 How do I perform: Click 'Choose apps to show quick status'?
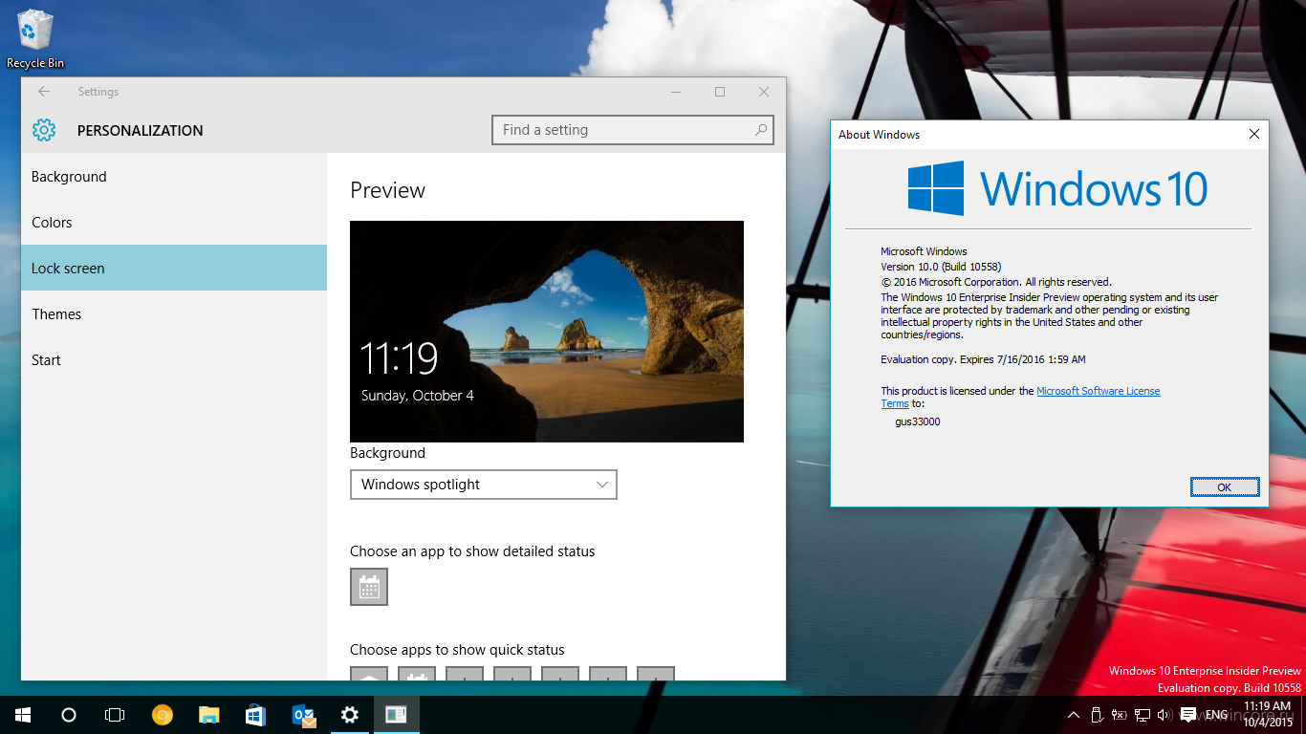click(457, 650)
